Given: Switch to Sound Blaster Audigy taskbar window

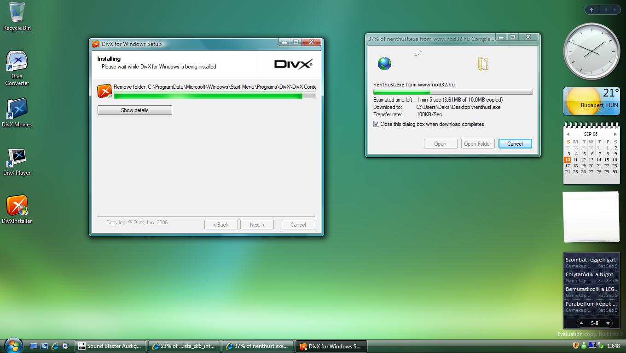Looking at the screenshot, I should click(x=110, y=346).
